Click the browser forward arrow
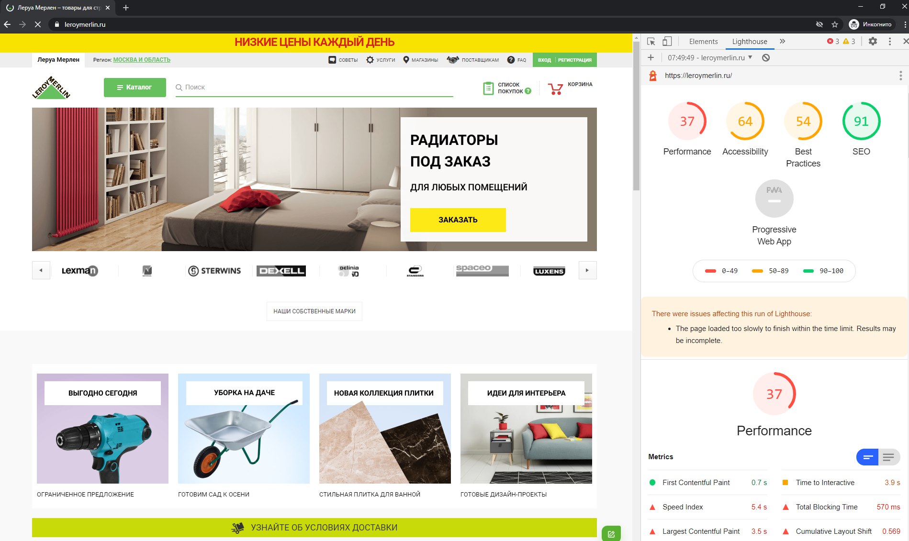The image size is (909, 541). [x=22, y=24]
